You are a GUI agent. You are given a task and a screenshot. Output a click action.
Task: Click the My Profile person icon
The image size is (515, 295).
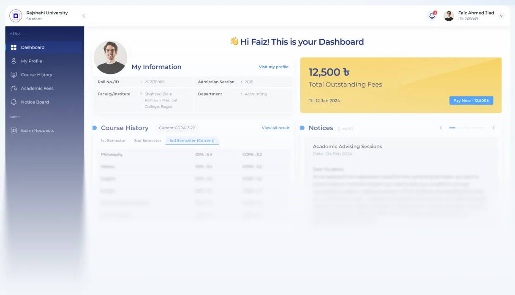tap(14, 61)
